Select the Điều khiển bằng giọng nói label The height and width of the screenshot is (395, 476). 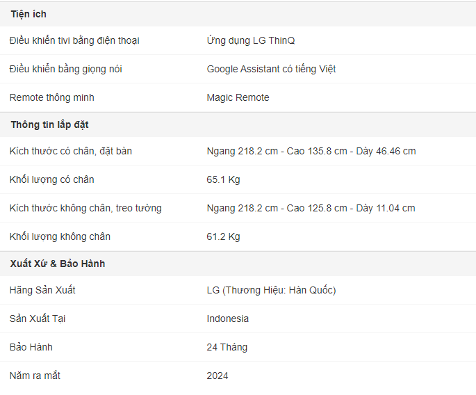click(66, 69)
